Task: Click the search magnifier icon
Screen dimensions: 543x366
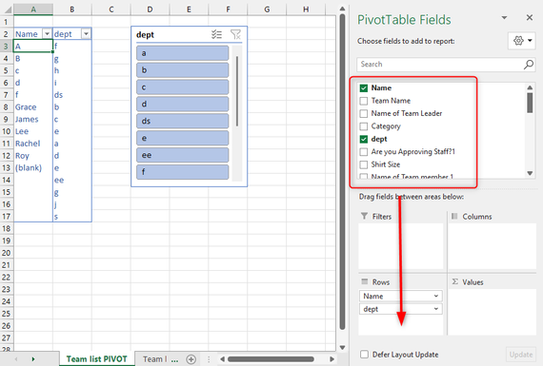Action: pos(529,65)
